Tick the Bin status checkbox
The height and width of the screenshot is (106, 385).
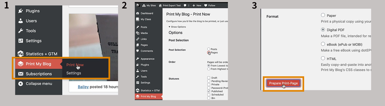click(209, 98)
